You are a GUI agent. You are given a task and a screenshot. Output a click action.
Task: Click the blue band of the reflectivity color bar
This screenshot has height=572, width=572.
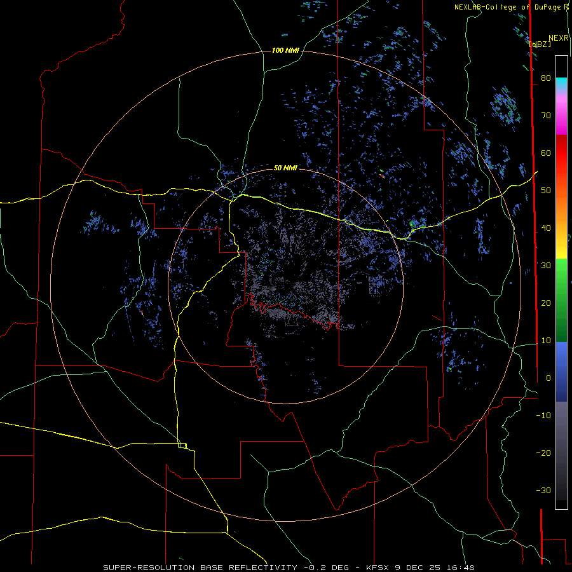(561, 371)
